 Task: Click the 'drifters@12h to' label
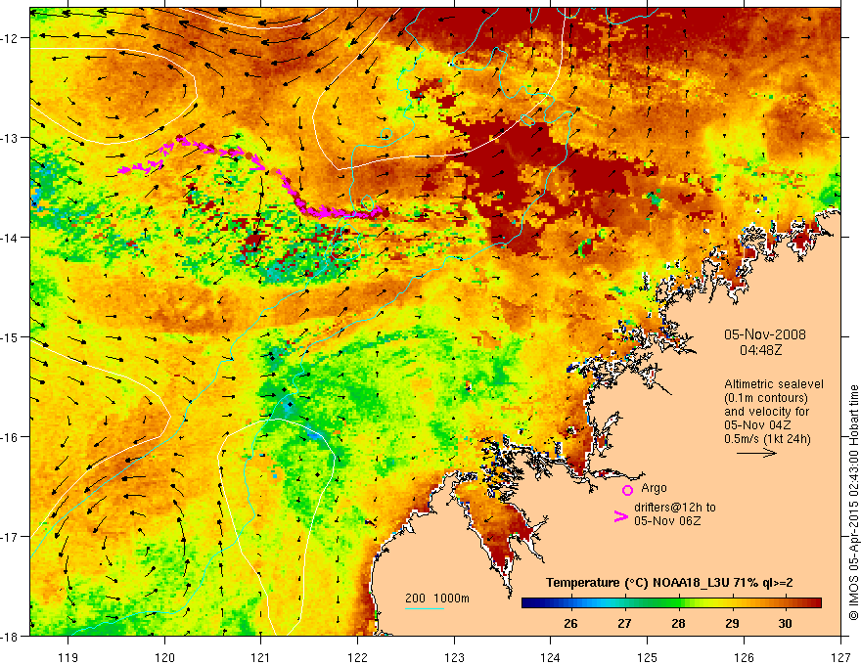(x=675, y=508)
